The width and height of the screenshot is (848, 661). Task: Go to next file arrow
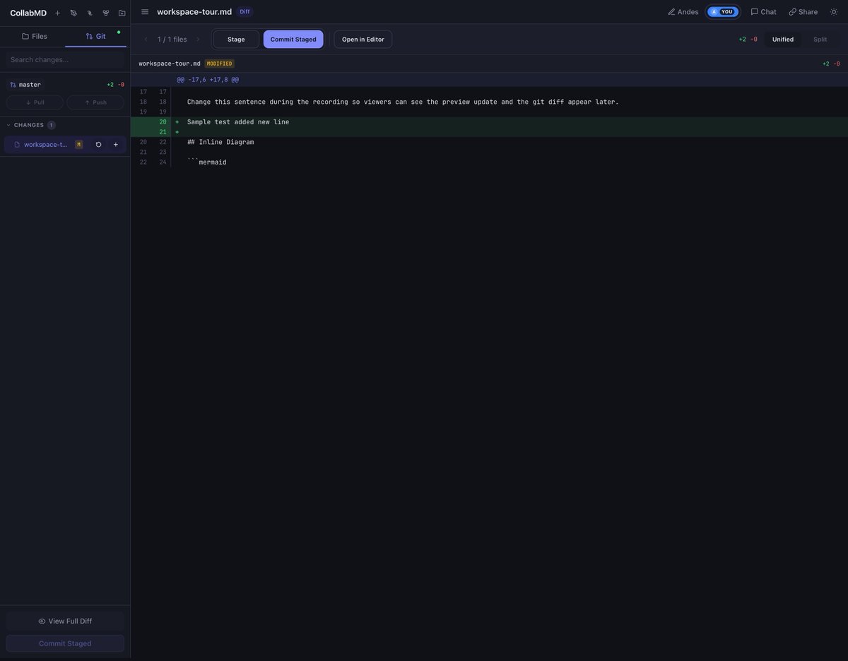[198, 40]
